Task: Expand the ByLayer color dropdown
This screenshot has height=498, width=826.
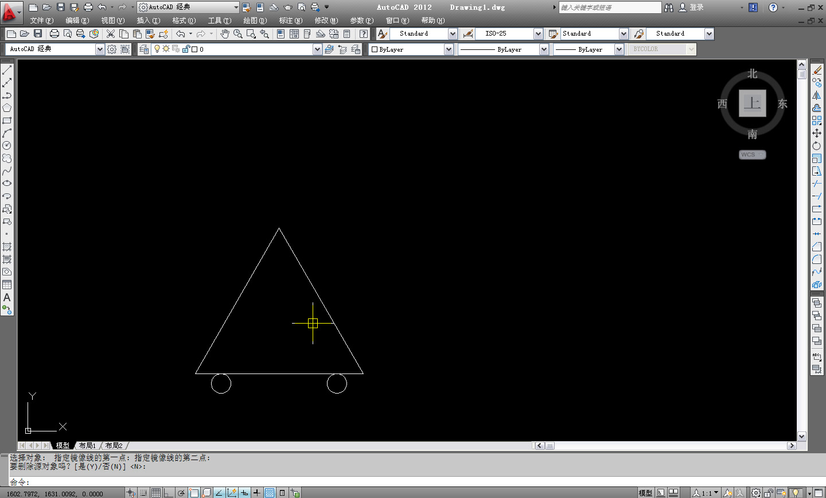Action: click(448, 50)
